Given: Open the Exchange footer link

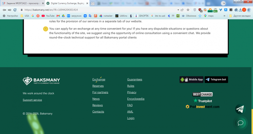Looking at the screenshot, I should pos(99,79).
